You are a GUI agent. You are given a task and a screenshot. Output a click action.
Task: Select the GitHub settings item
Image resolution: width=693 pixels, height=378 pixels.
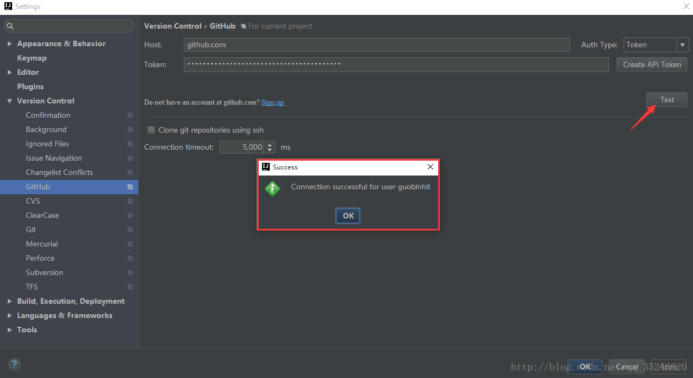[69, 187]
